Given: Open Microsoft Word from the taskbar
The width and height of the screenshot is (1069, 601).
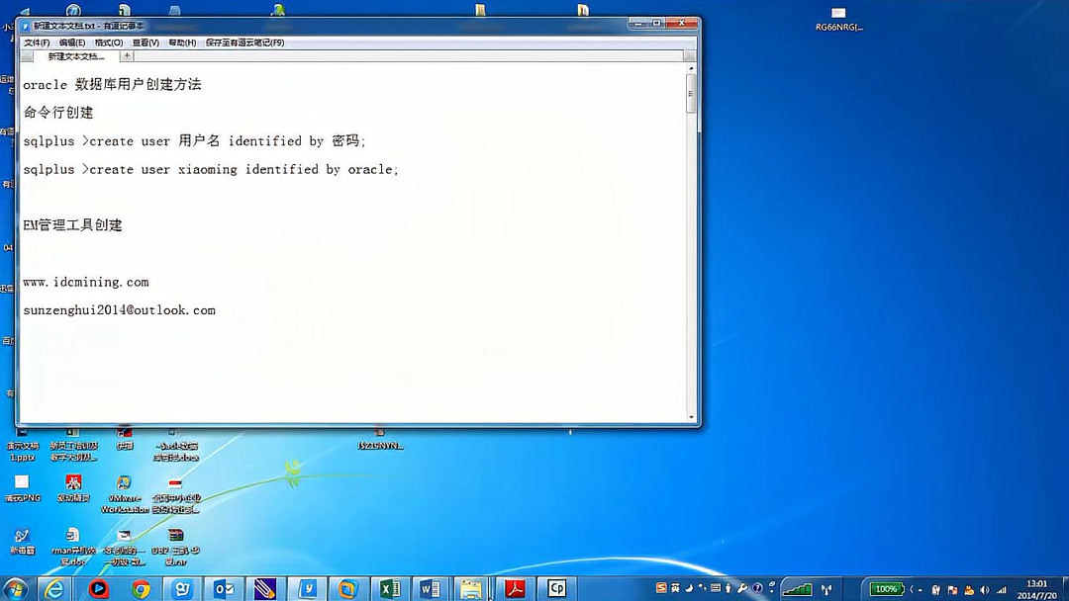Looking at the screenshot, I should (429, 589).
